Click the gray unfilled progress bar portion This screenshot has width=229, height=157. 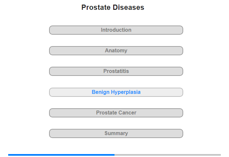pos(167,155)
